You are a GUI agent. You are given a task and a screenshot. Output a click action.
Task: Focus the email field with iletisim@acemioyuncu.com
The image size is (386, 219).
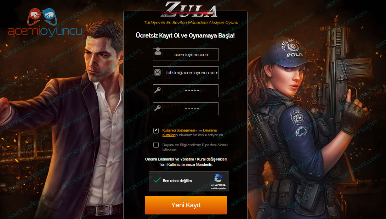click(x=186, y=73)
